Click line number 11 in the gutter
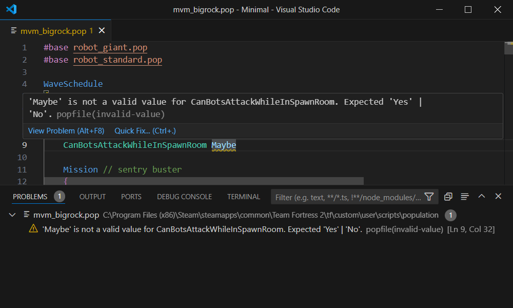 [x=22, y=169]
